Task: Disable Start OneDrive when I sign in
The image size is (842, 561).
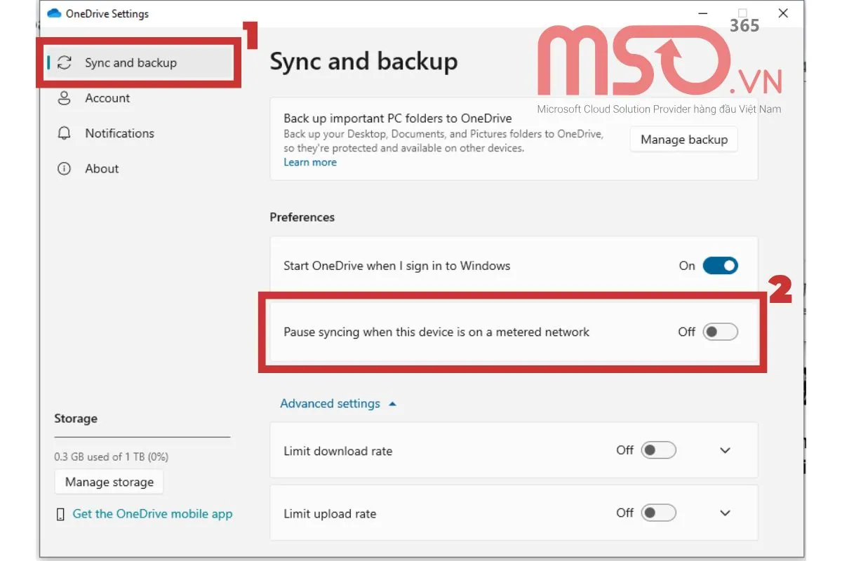Action: [720, 266]
